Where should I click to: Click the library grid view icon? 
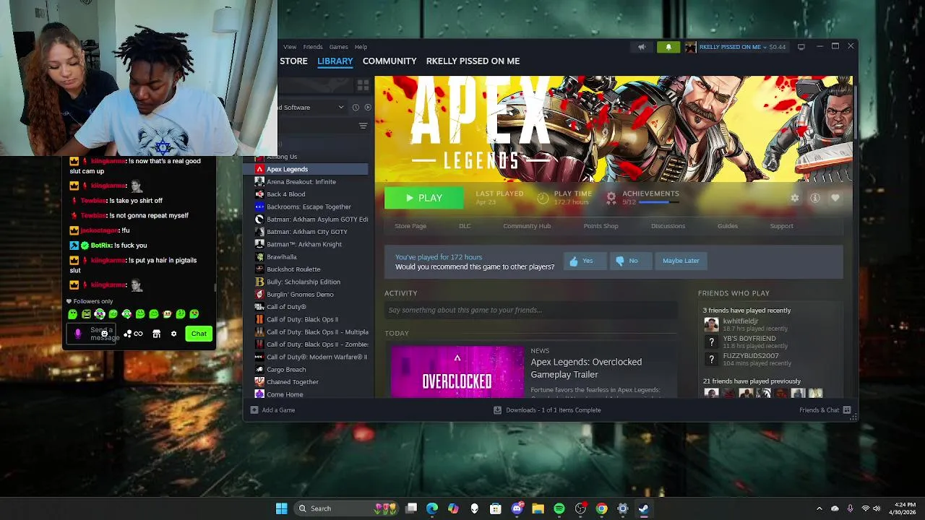(363, 85)
